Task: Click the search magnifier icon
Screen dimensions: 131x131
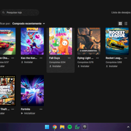Action: coord(3,12)
